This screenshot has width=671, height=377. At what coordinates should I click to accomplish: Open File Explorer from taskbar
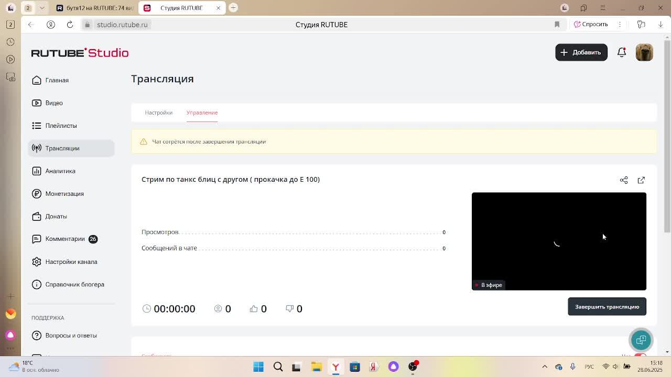[x=316, y=367]
